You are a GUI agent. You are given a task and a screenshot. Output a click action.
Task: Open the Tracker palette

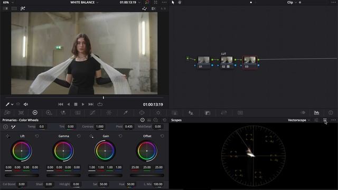click(158, 112)
